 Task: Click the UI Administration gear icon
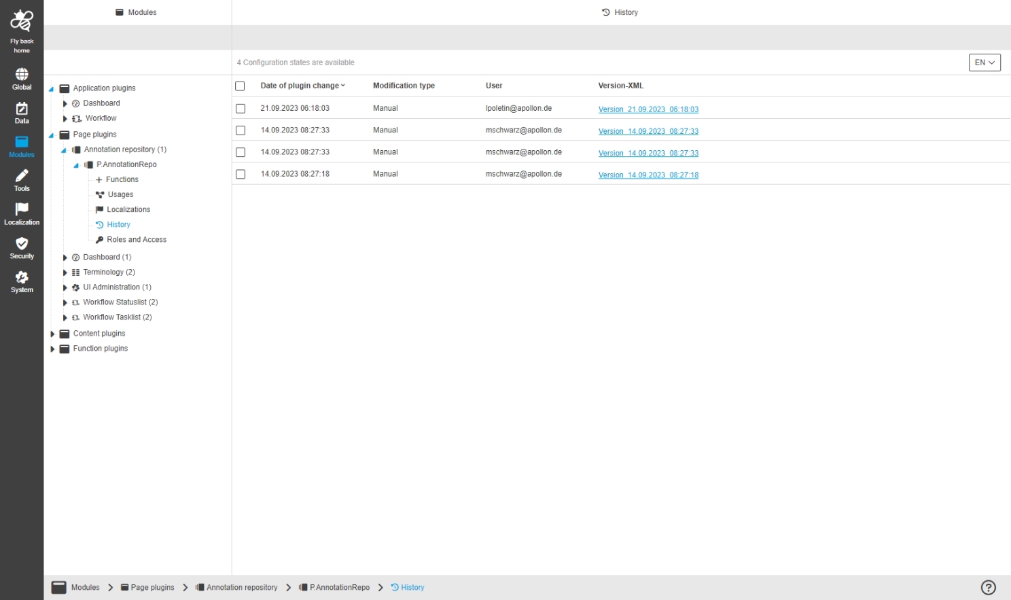coord(76,287)
